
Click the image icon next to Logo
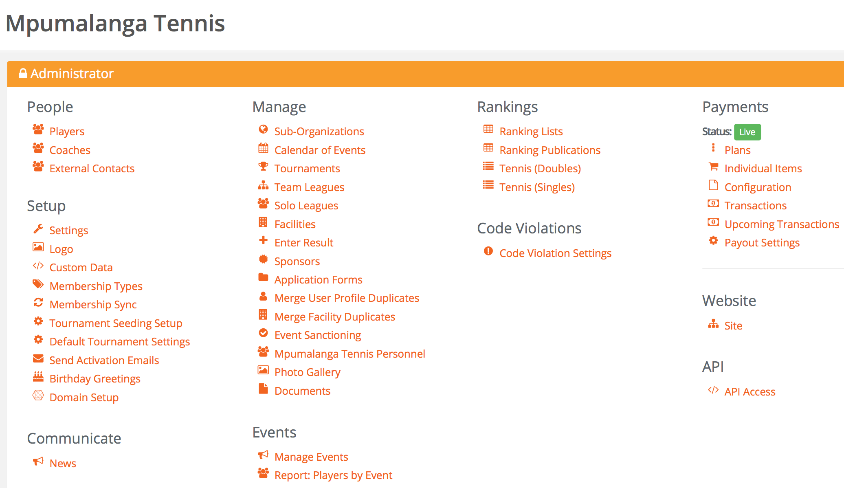pyautogui.click(x=38, y=247)
